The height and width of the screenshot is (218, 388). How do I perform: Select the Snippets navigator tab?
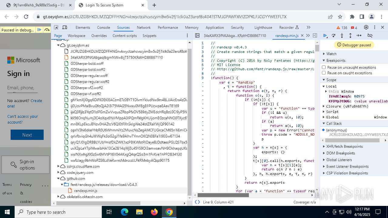[149, 35]
